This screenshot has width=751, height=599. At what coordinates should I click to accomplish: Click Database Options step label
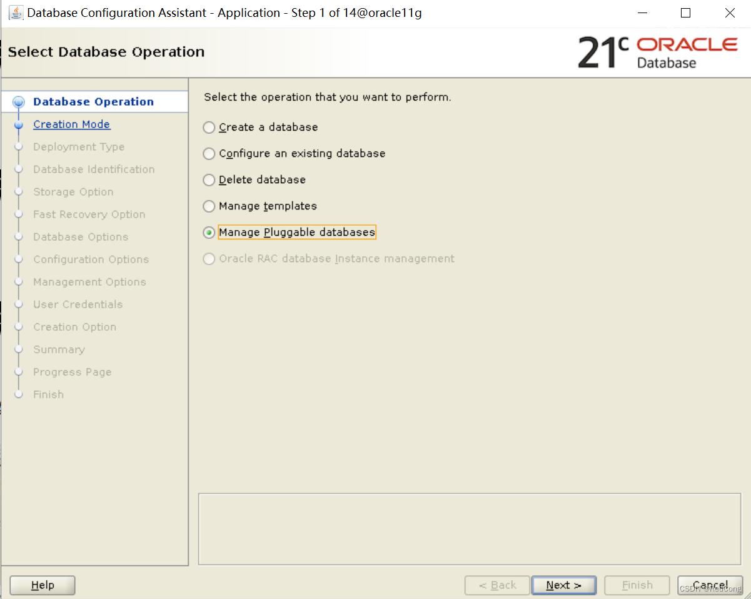(81, 237)
